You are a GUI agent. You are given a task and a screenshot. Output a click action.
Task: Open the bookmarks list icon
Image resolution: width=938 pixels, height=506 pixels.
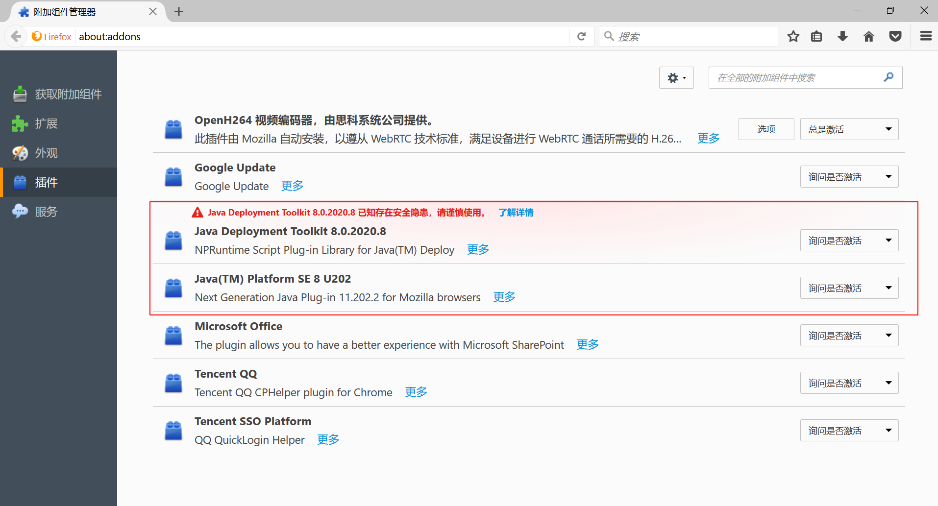[816, 36]
